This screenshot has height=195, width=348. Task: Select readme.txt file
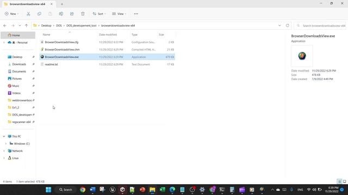pyautogui.click(x=107, y=64)
